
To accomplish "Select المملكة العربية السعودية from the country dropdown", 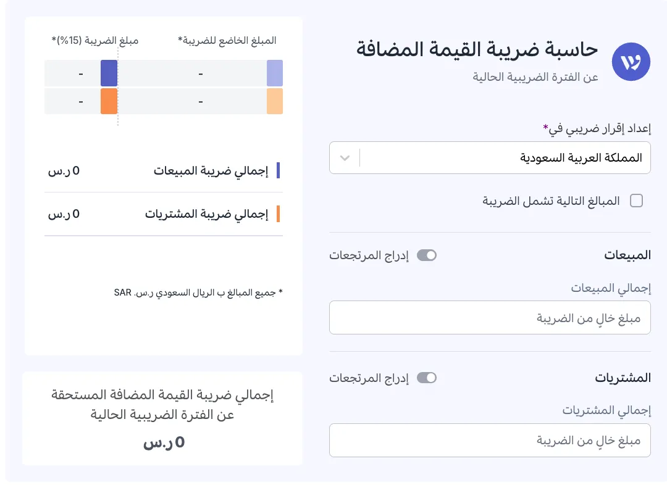I will pos(490,158).
